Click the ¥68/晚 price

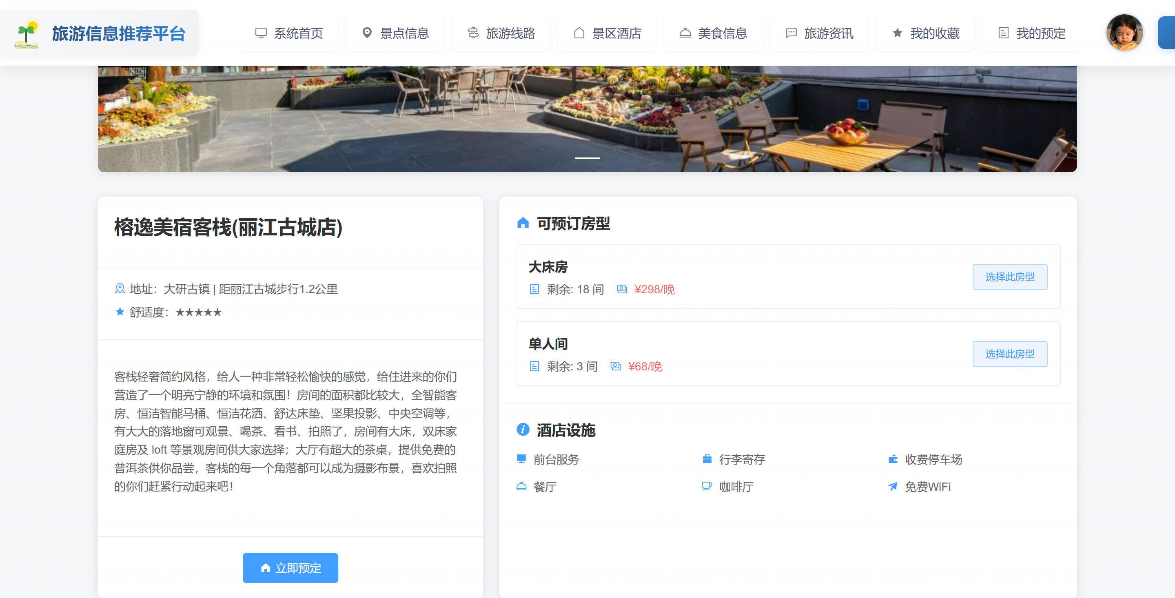645,367
